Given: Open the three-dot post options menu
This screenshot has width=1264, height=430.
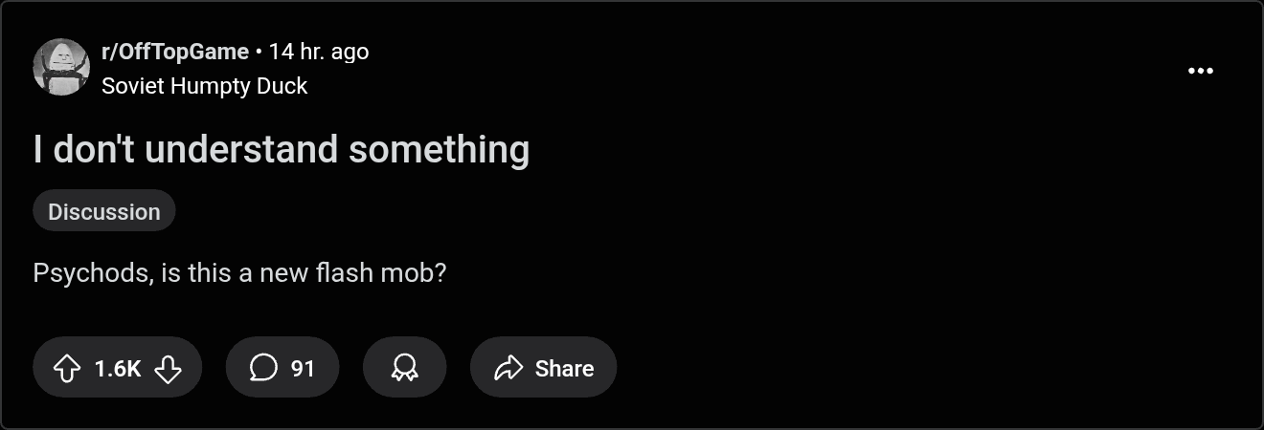Looking at the screenshot, I should 1200,72.
